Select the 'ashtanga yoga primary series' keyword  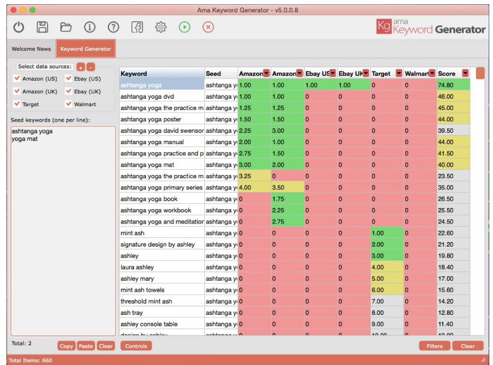(162, 187)
